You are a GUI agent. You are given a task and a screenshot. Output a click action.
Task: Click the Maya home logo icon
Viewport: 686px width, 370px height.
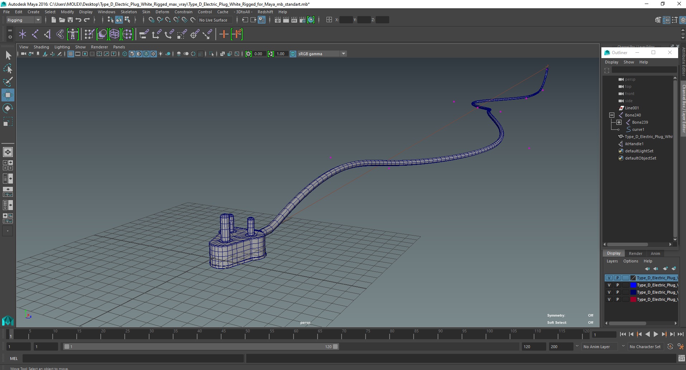click(x=8, y=321)
